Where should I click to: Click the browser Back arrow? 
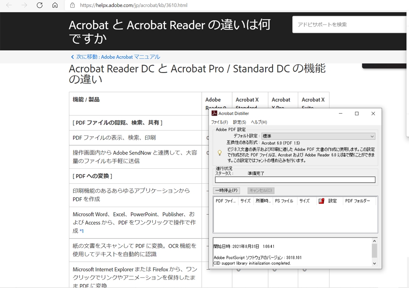pyautogui.click(x=9, y=6)
